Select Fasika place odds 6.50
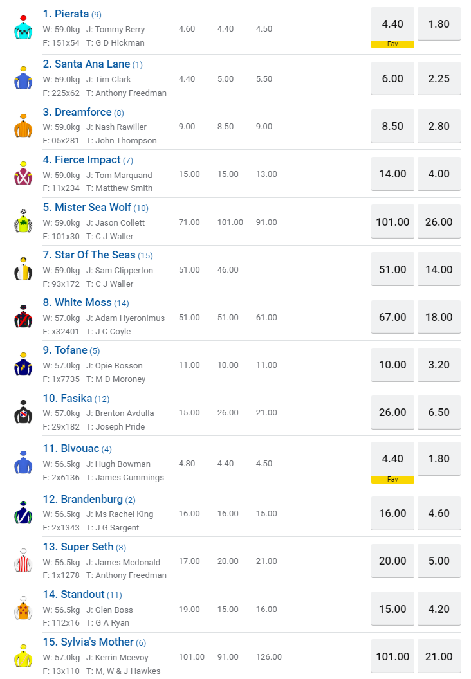 coord(439,412)
